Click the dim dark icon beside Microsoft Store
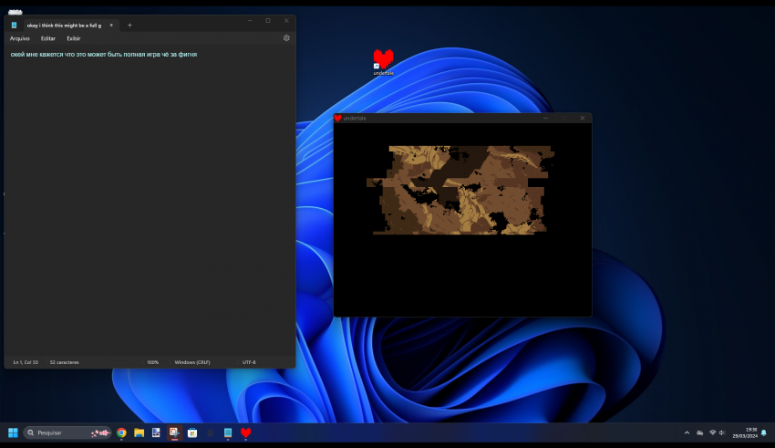The image size is (775, 448). pos(210,432)
